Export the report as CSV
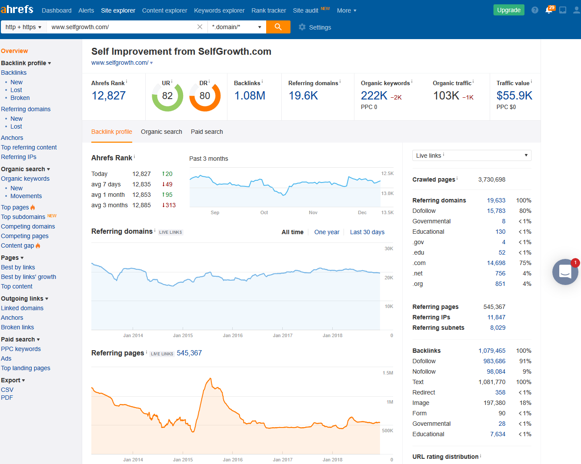This screenshot has height=464, width=581. 7,389
